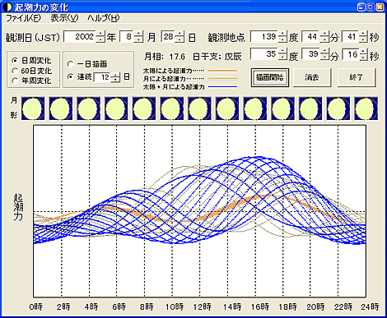Increase the continuous days count stepper
The image size is (387, 318).
tap(115, 74)
